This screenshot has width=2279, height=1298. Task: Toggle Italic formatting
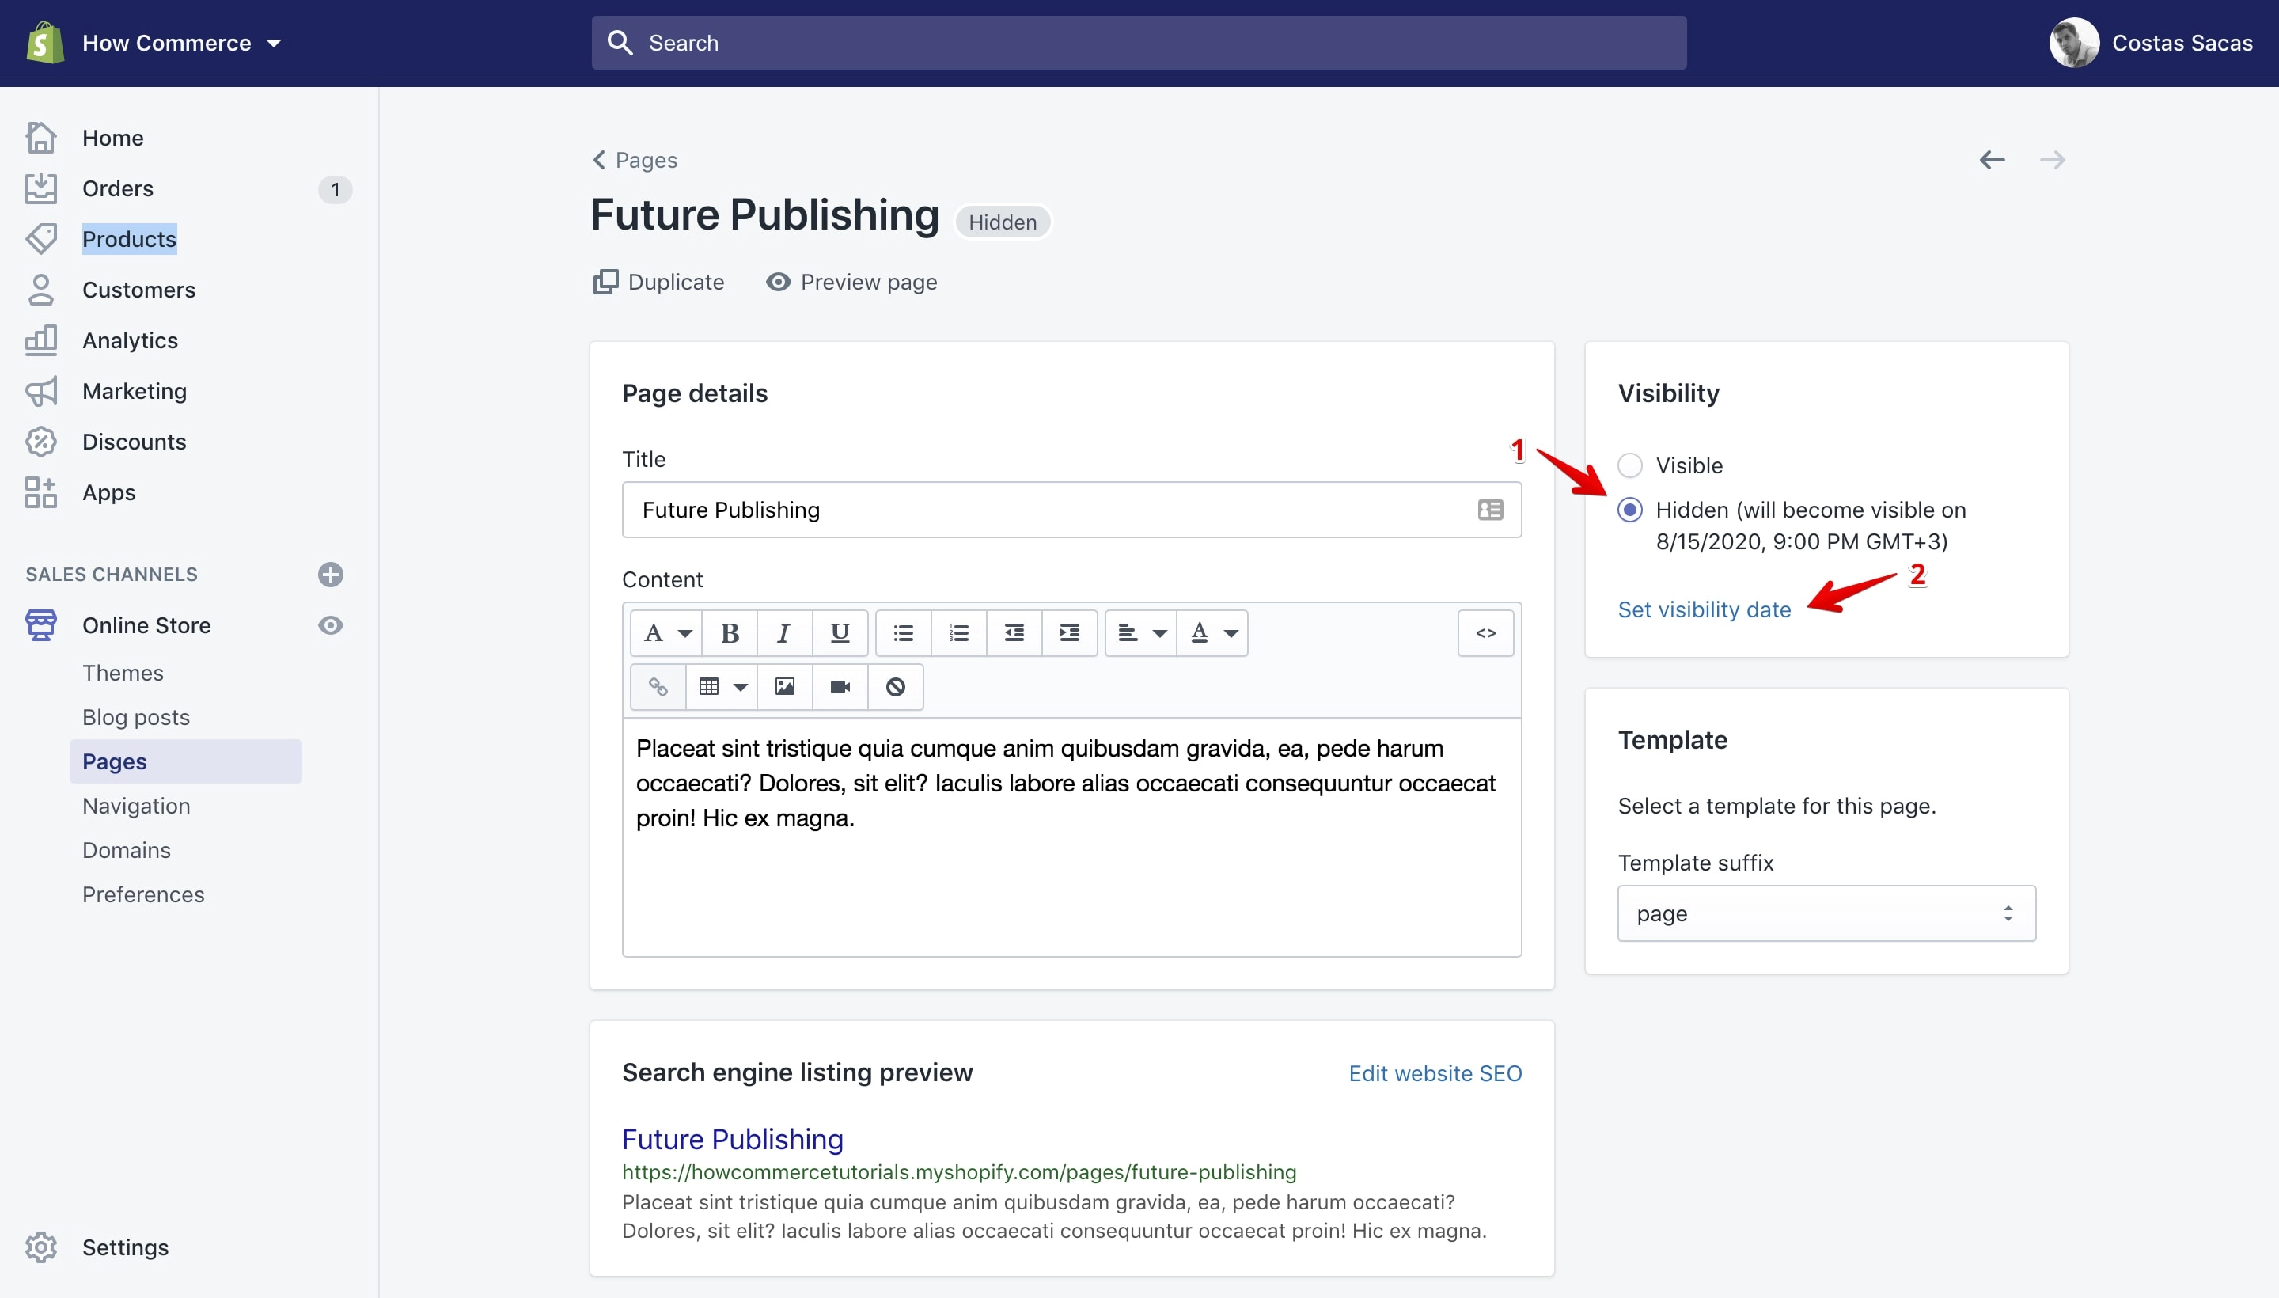pyautogui.click(x=784, y=633)
